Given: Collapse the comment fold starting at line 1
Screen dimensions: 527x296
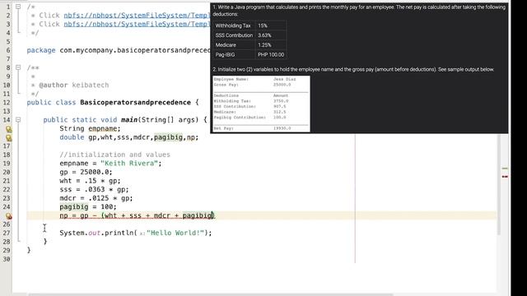Looking at the screenshot, I should (18, 7).
